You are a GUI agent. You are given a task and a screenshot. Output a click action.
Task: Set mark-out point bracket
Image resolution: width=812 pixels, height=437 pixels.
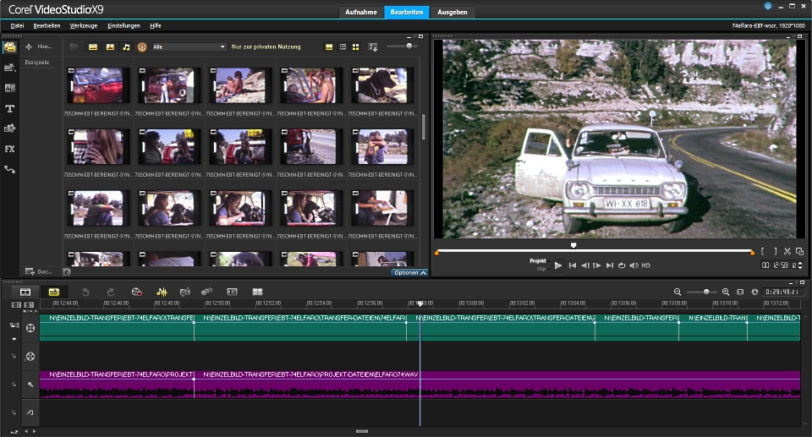click(x=776, y=252)
